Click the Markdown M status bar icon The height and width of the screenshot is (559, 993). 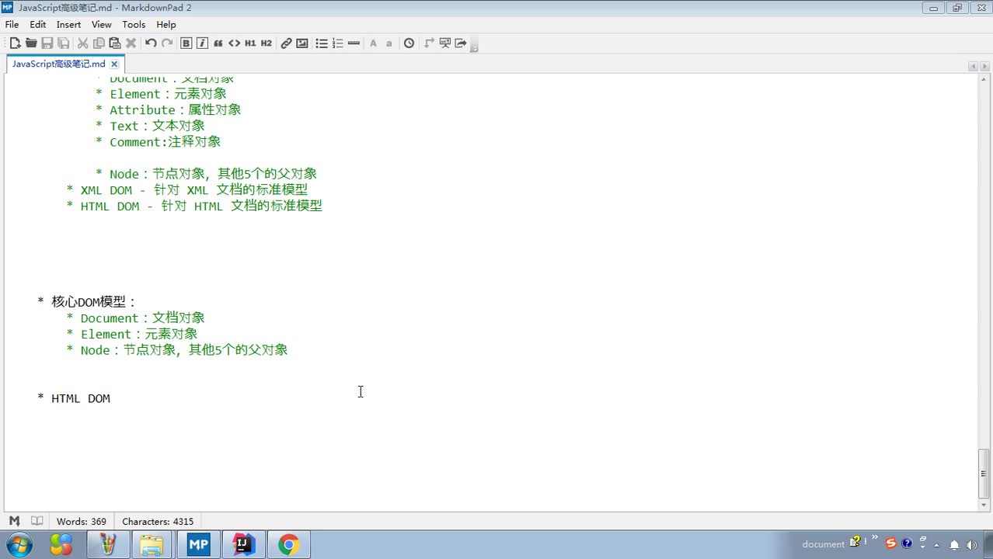pos(14,521)
